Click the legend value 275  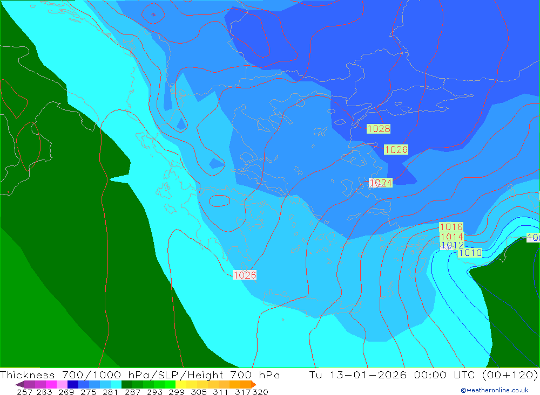point(88,392)
